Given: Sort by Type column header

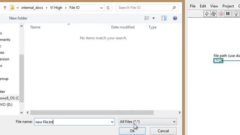Looking at the screenshot, I should click(153, 27).
